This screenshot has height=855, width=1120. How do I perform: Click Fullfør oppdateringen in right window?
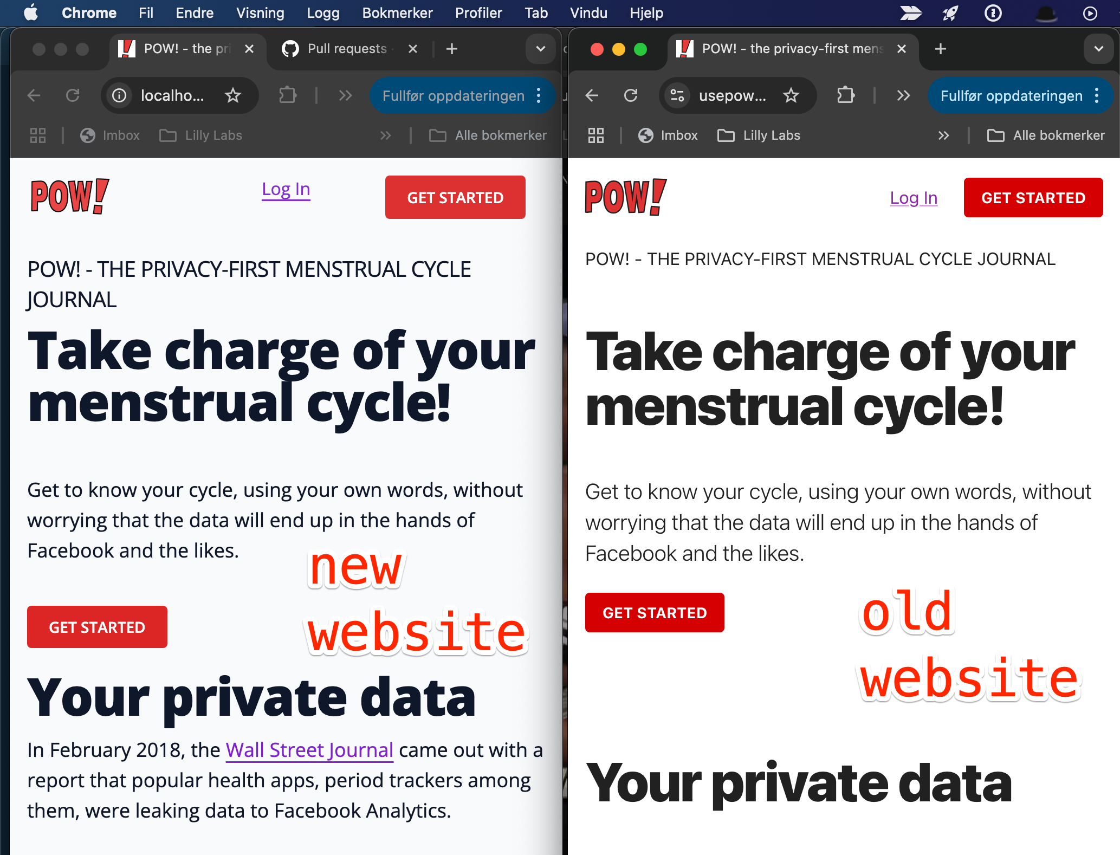coord(1011,96)
